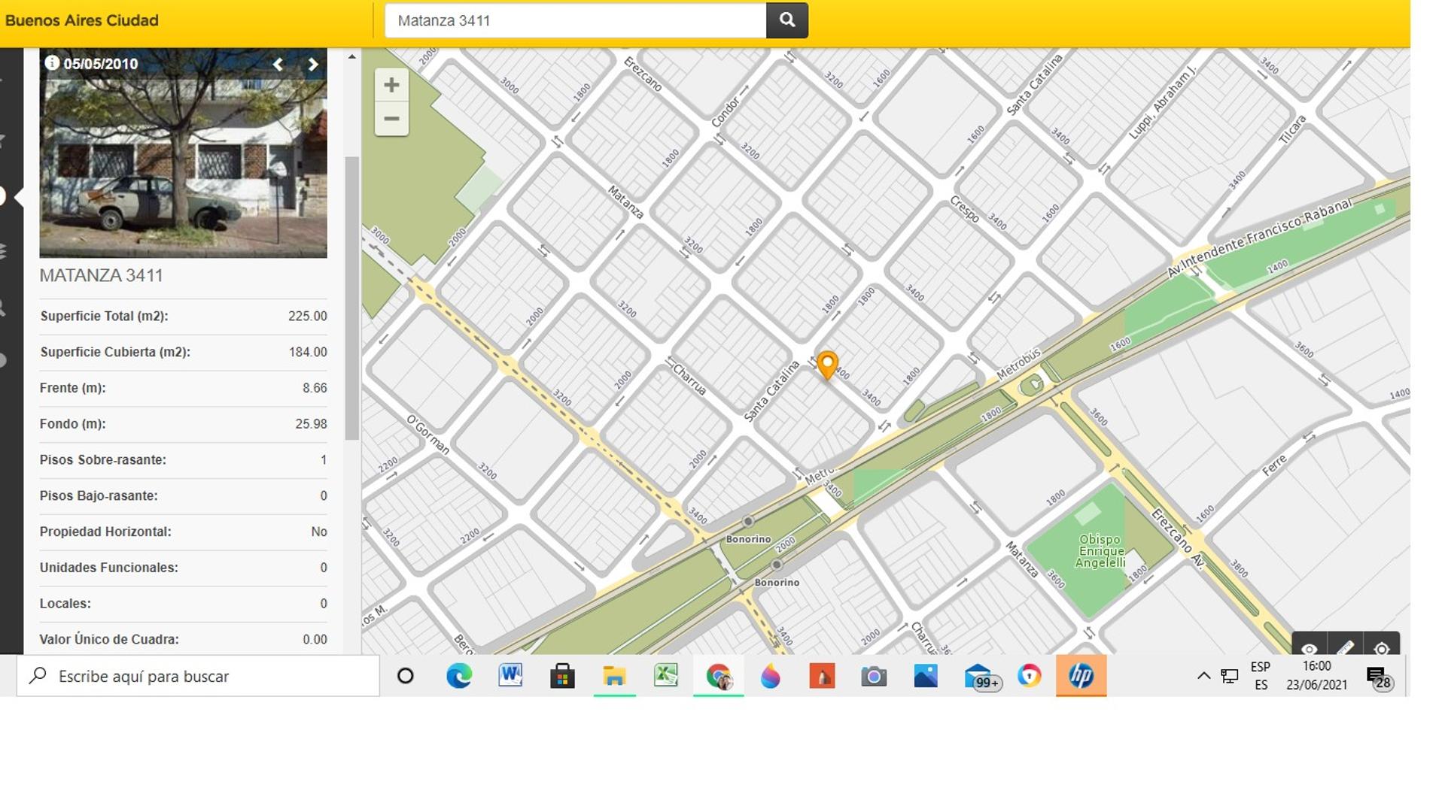Click the network status tray icon
Viewport: 1445px width, 812px height.
[1230, 676]
